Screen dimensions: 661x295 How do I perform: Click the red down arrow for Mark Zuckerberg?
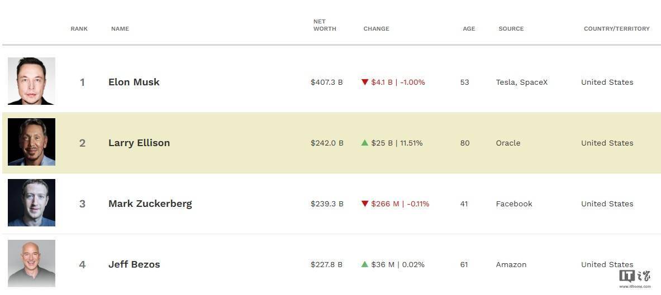365,204
